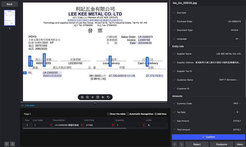Go to next page arrow at bottom left
Viewport: 246px width, 147px height.
(13, 144)
